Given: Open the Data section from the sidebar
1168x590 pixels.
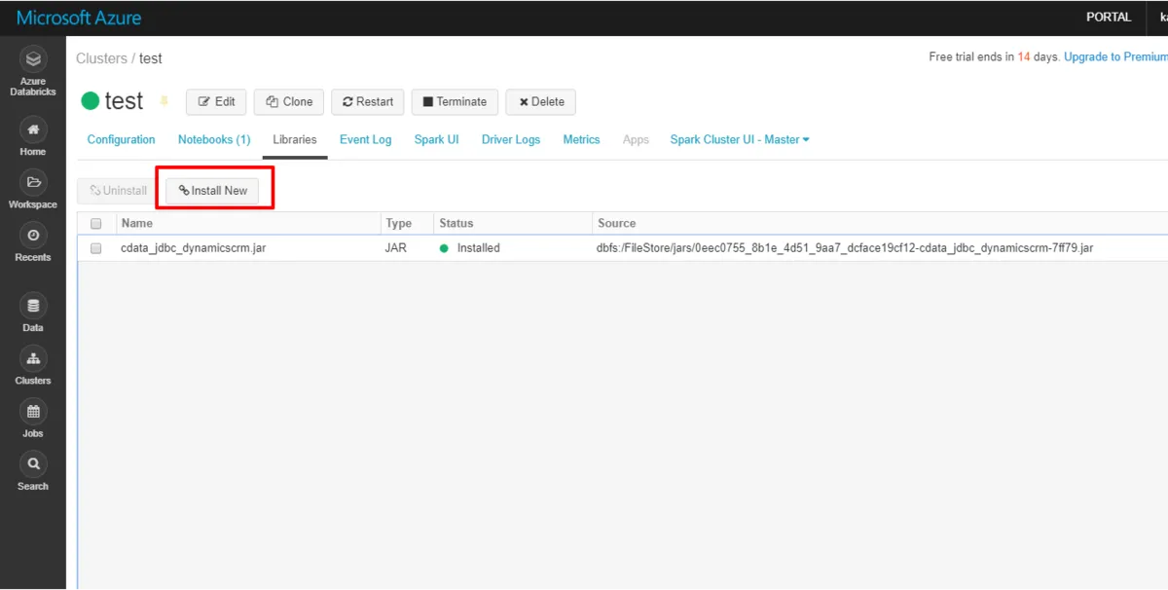Looking at the screenshot, I should point(32,310).
